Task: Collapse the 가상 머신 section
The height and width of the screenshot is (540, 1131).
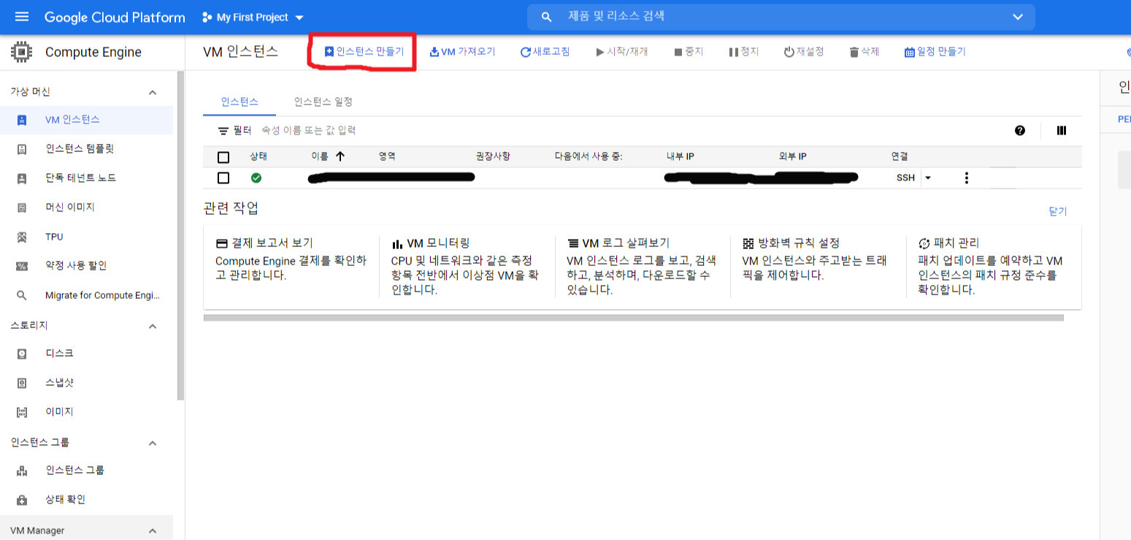Action: point(153,92)
